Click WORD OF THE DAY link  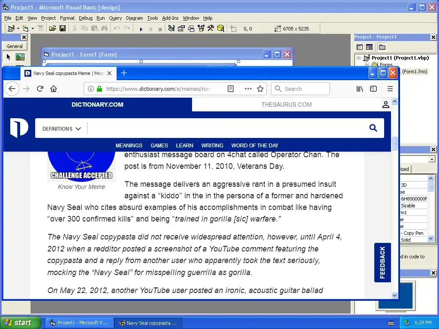click(x=255, y=146)
